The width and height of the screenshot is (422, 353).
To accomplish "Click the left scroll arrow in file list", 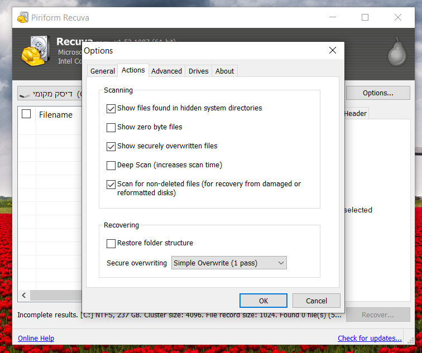I will click(24, 295).
